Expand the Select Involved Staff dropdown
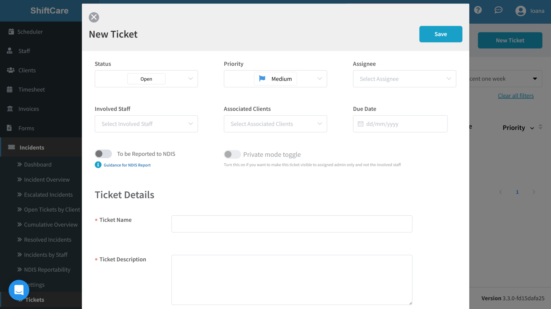The image size is (551, 309). click(x=146, y=124)
